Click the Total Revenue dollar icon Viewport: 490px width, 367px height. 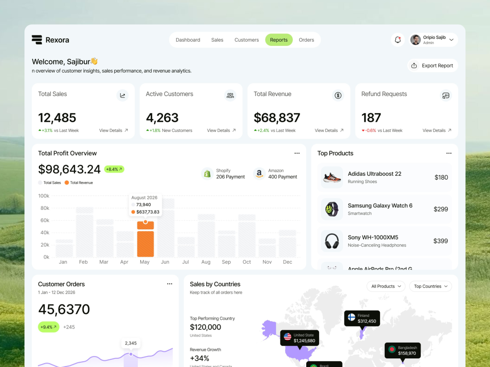(x=338, y=95)
